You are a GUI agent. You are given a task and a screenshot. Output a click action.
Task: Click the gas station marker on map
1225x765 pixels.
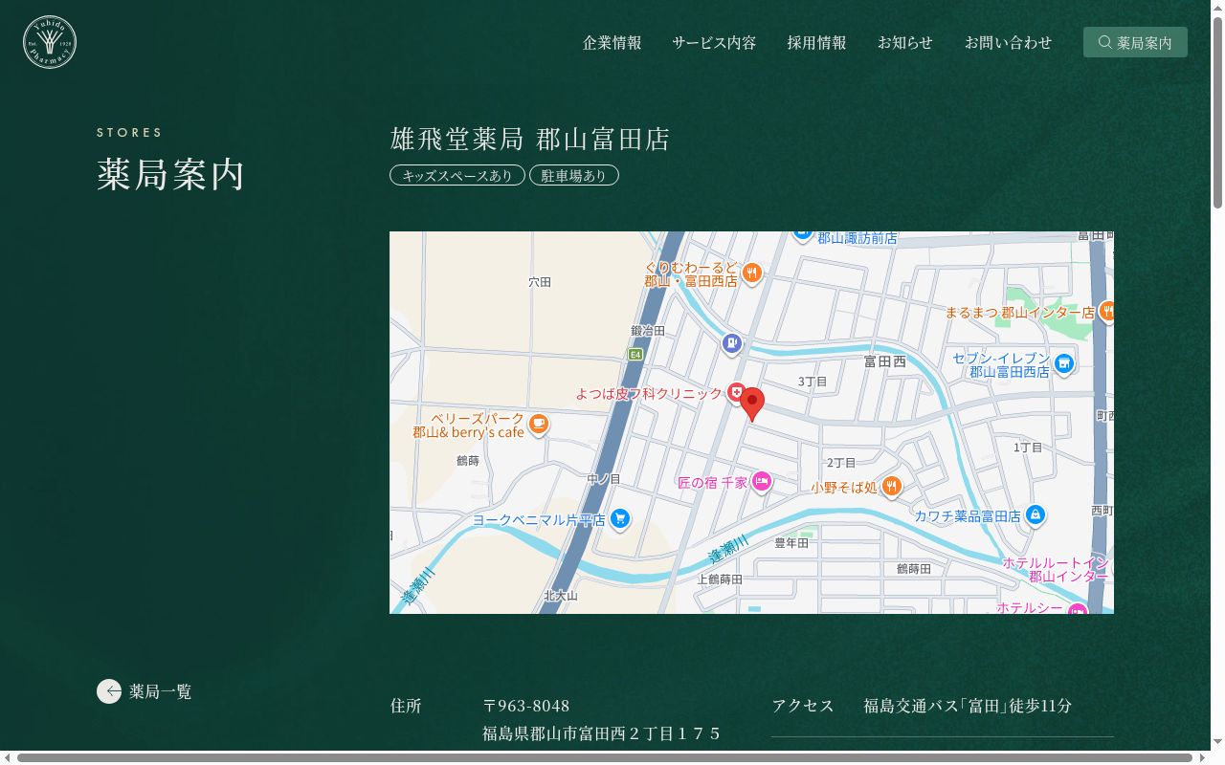point(732,343)
